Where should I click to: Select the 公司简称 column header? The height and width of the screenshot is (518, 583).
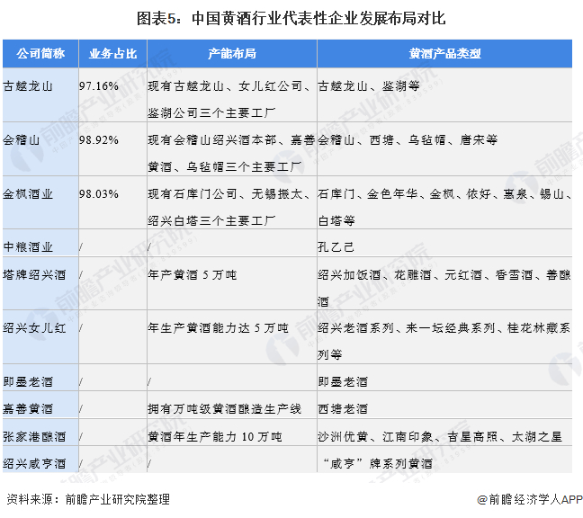(x=40, y=54)
